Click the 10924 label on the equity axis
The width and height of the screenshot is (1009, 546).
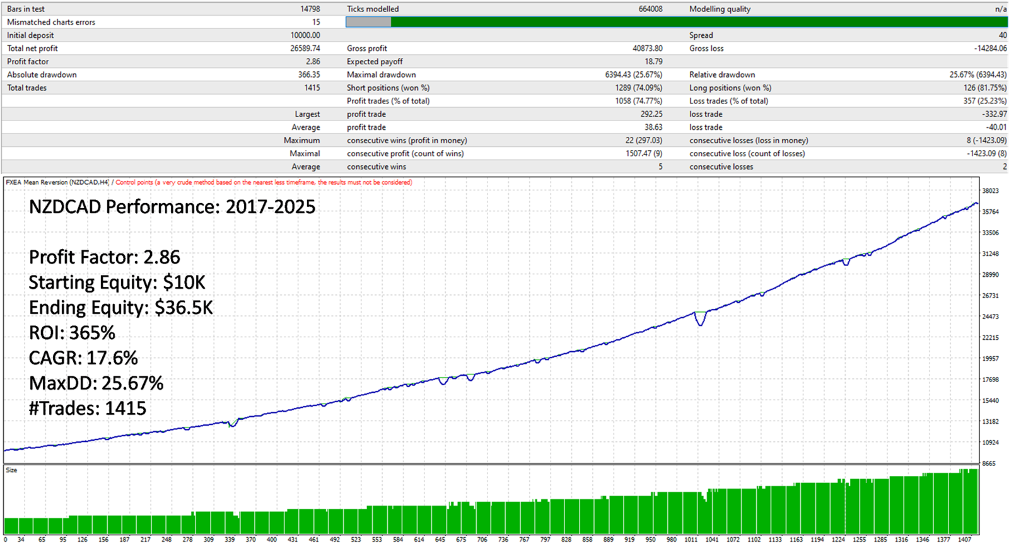pyautogui.click(x=990, y=443)
